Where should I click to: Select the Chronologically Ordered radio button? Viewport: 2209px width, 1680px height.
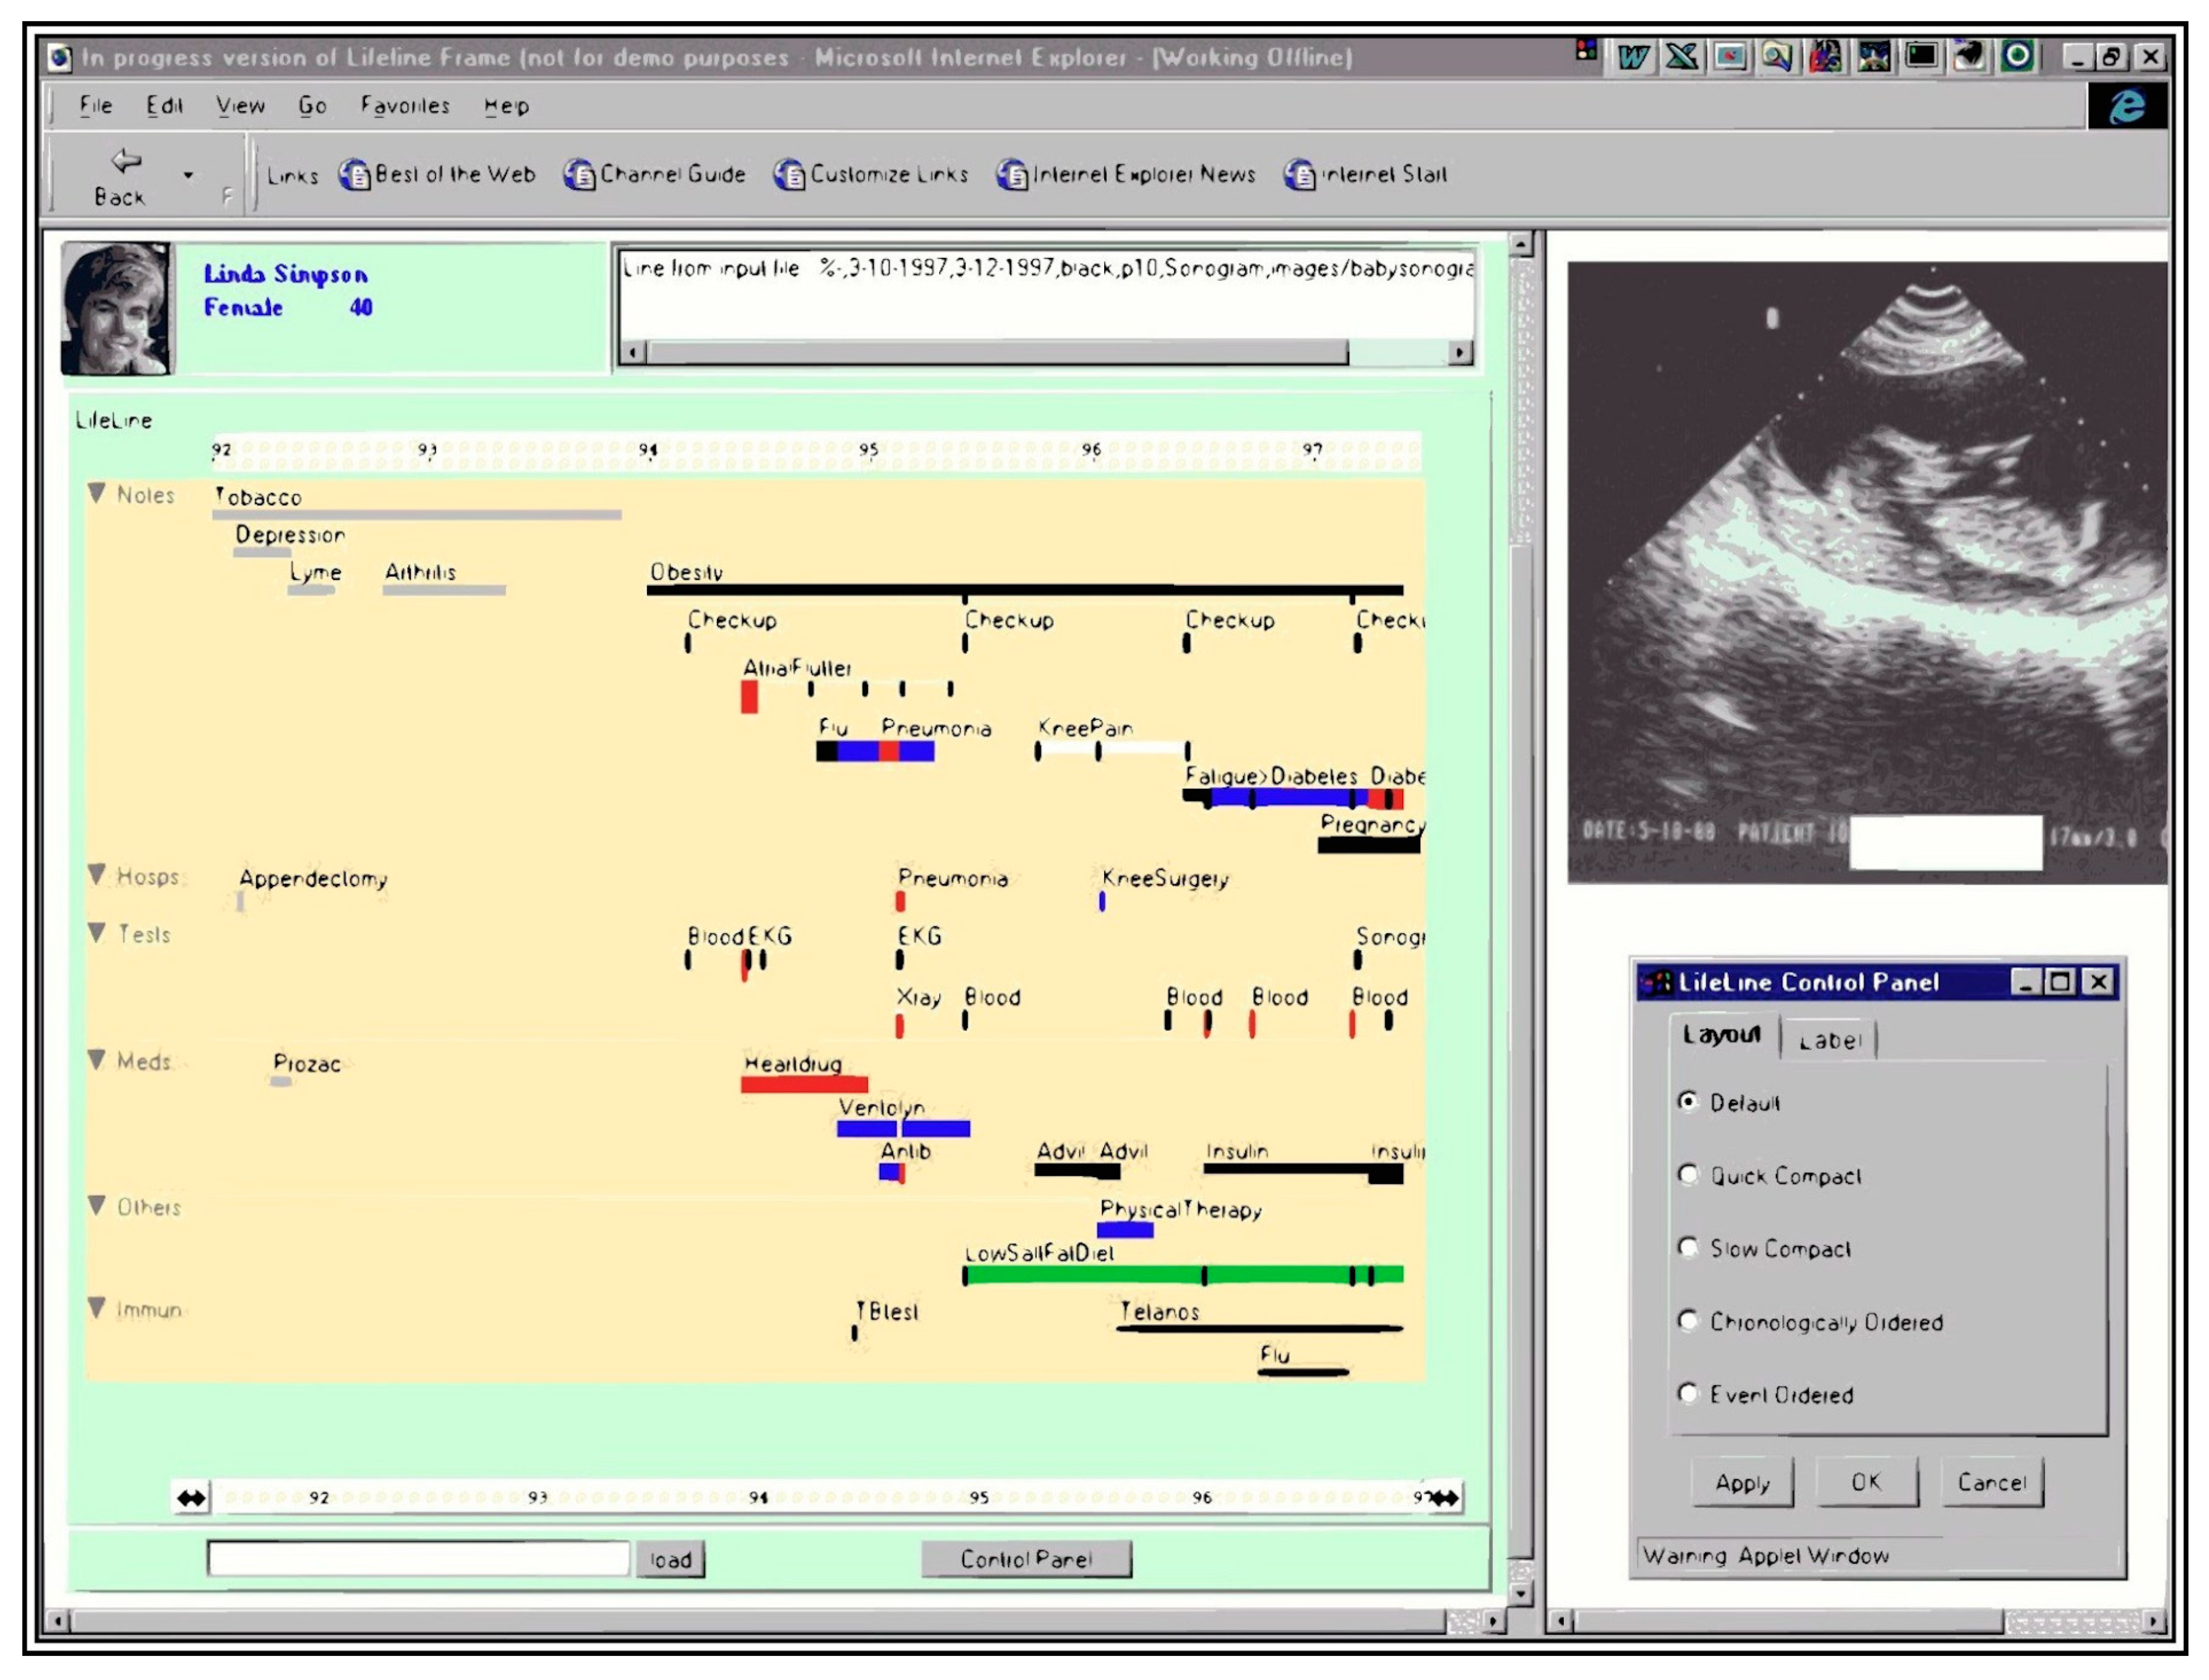[1687, 1320]
